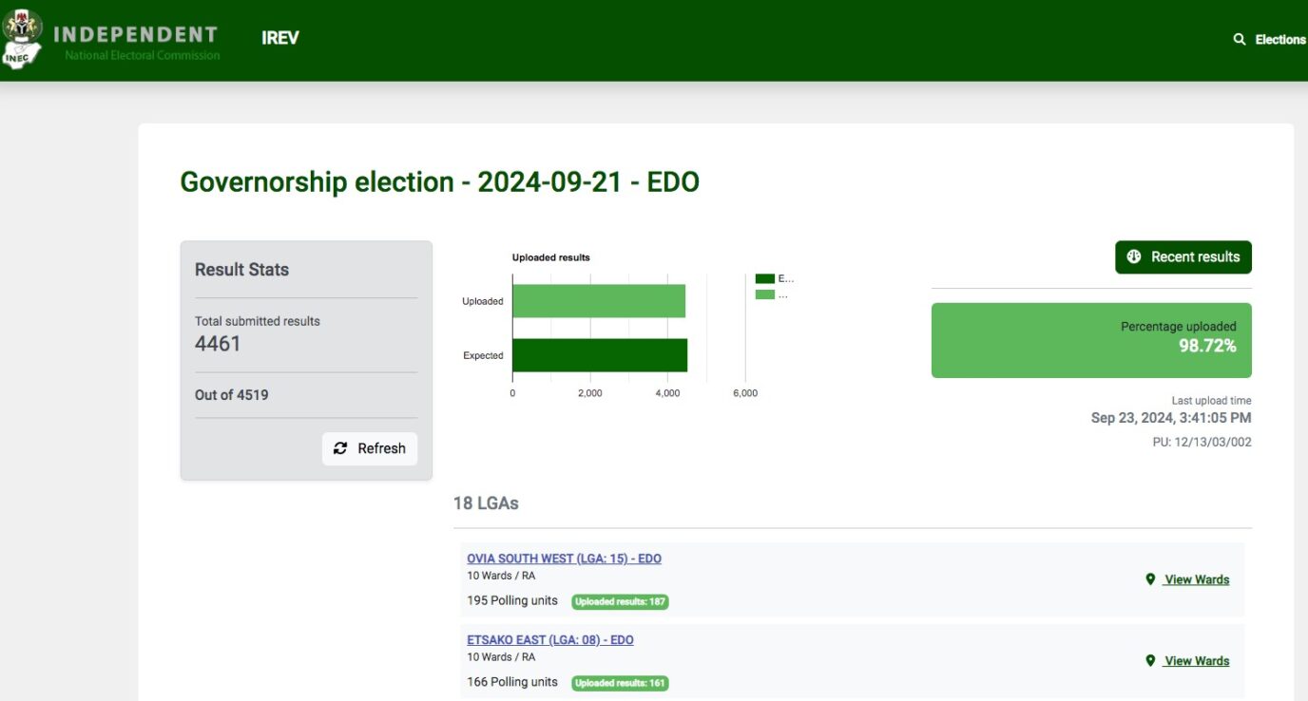
Task: Open the OVIA SOUTH WEST LGA link
Action: point(564,559)
